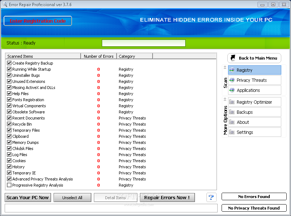Screen dimensions: 291x216
Task: Sort by Category column header
Action: pyautogui.click(x=135, y=56)
